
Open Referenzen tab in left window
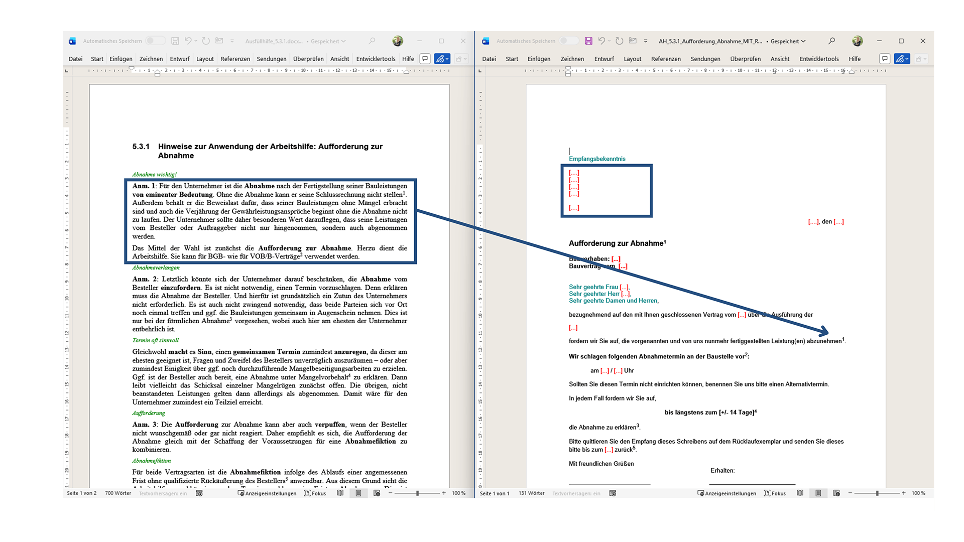click(x=235, y=59)
